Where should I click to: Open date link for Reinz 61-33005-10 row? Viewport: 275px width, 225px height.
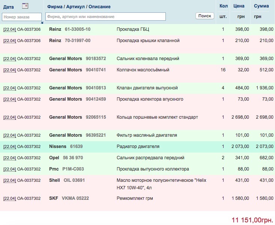tap(10, 30)
